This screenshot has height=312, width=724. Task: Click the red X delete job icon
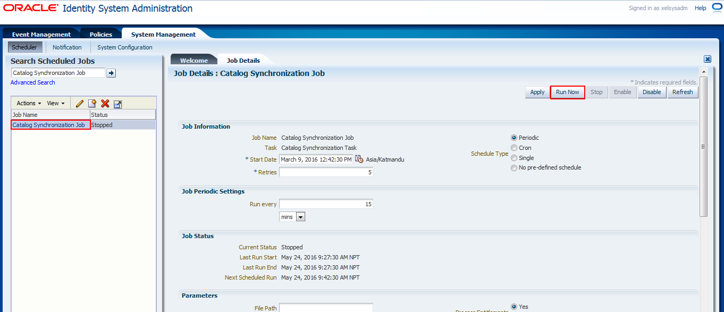pyautogui.click(x=105, y=104)
